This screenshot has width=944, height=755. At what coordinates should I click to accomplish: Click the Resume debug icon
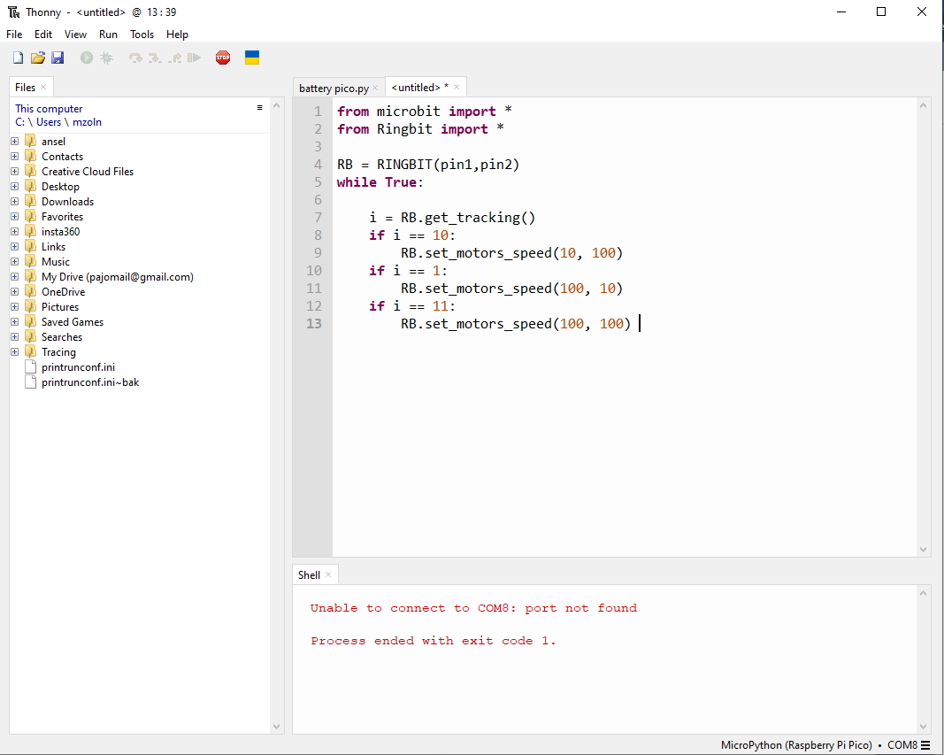(x=194, y=58)
